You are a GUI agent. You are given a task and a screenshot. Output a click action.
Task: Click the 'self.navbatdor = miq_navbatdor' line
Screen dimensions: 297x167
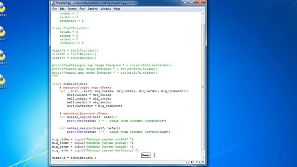click(x=95, y=106)
